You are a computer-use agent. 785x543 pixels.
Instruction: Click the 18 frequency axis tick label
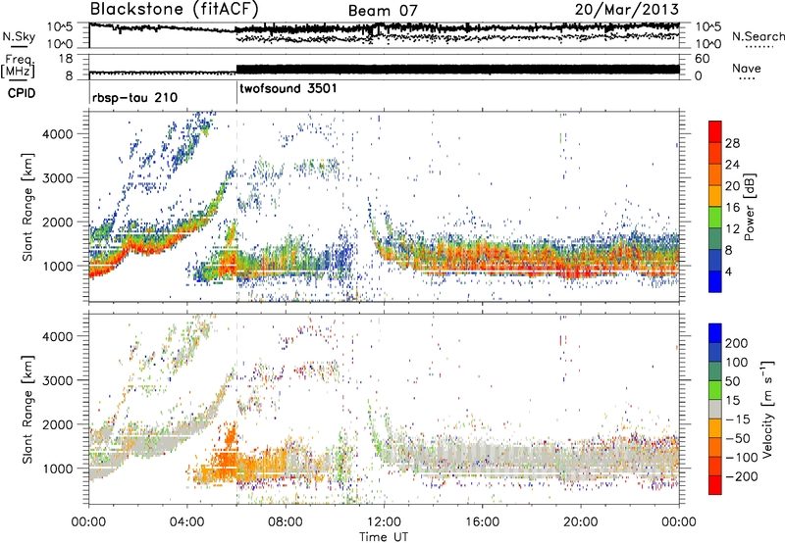[66, 59]
